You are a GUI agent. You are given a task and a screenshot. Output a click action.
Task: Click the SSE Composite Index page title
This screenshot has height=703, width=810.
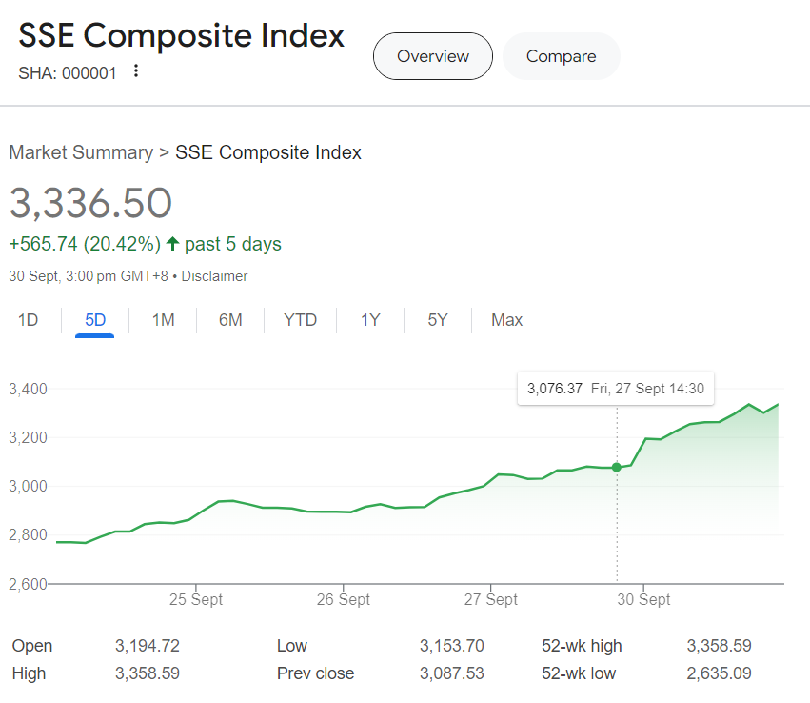click(181, 35)
